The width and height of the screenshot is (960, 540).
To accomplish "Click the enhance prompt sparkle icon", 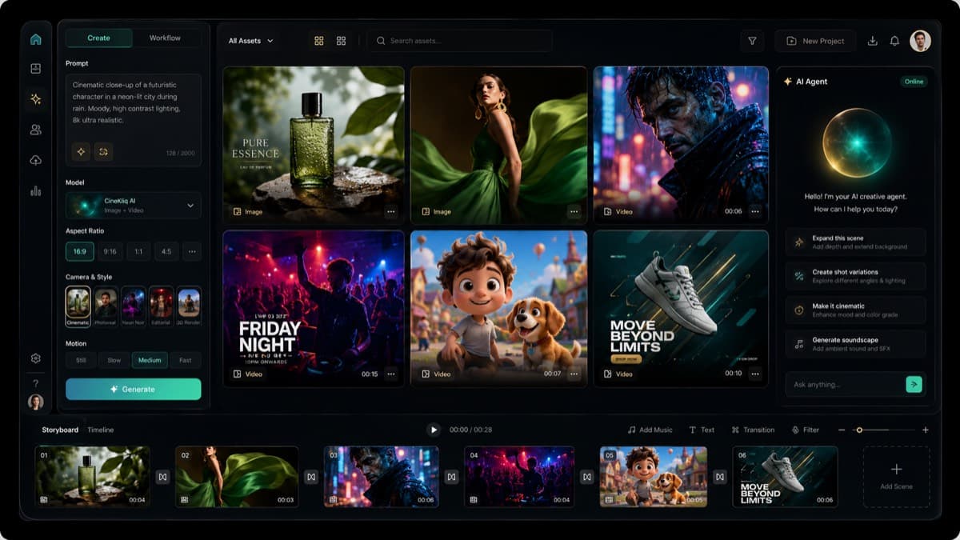I will pos(81,151).
